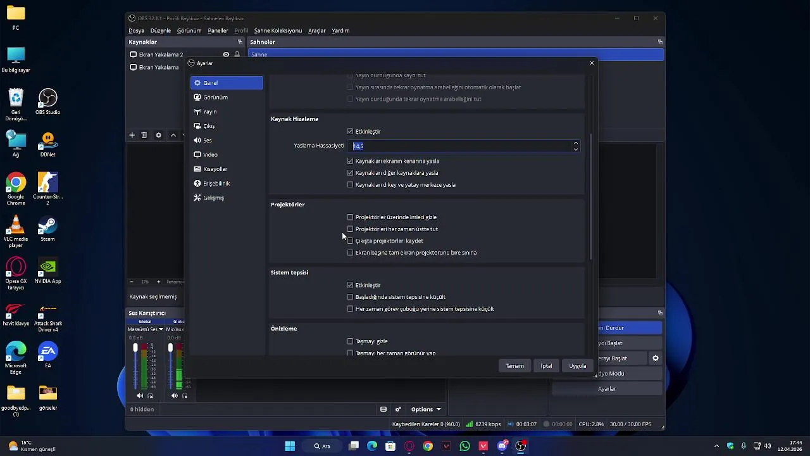The height and width of the screenshot is (456, 810).
Task: Click the settings dialog vertical scrollbar
Action: [x=591, y=196]
